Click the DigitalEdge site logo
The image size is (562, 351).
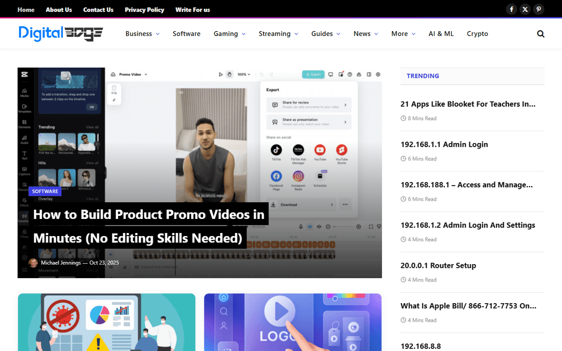pos(60,33)
